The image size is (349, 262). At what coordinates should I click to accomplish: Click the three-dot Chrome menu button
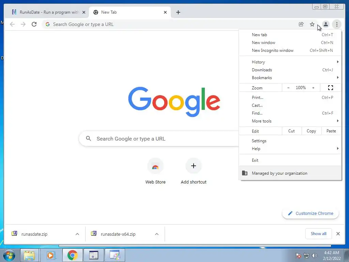(337, 24)
